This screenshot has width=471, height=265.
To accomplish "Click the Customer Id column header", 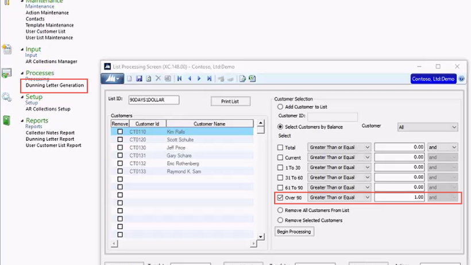I will 147,124.
